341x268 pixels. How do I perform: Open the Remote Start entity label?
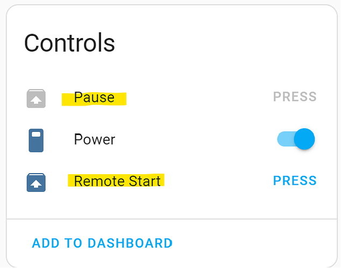tap(117, 181)
